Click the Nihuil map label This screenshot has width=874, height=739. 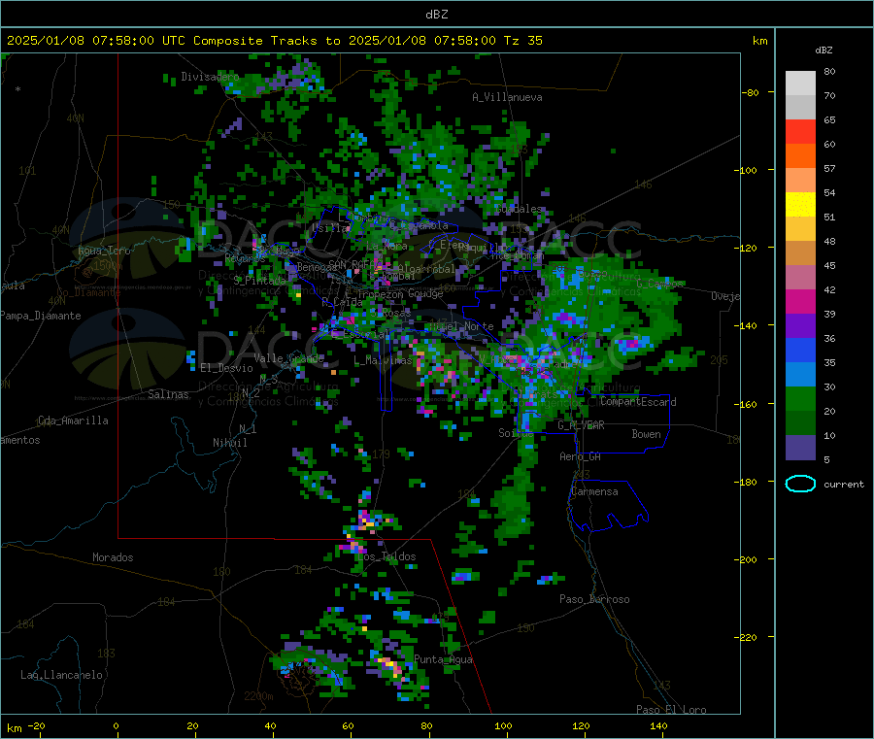pos(229,443)
